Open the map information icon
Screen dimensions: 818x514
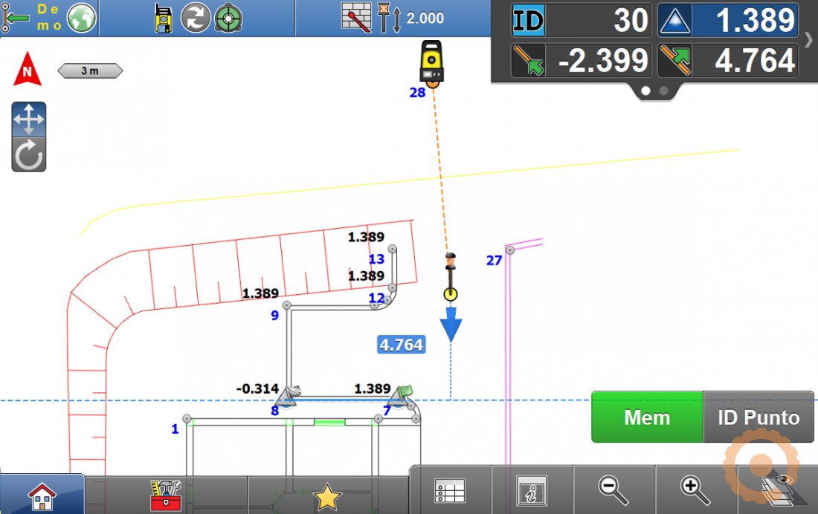pyautogui.click(x=532, y=491)
